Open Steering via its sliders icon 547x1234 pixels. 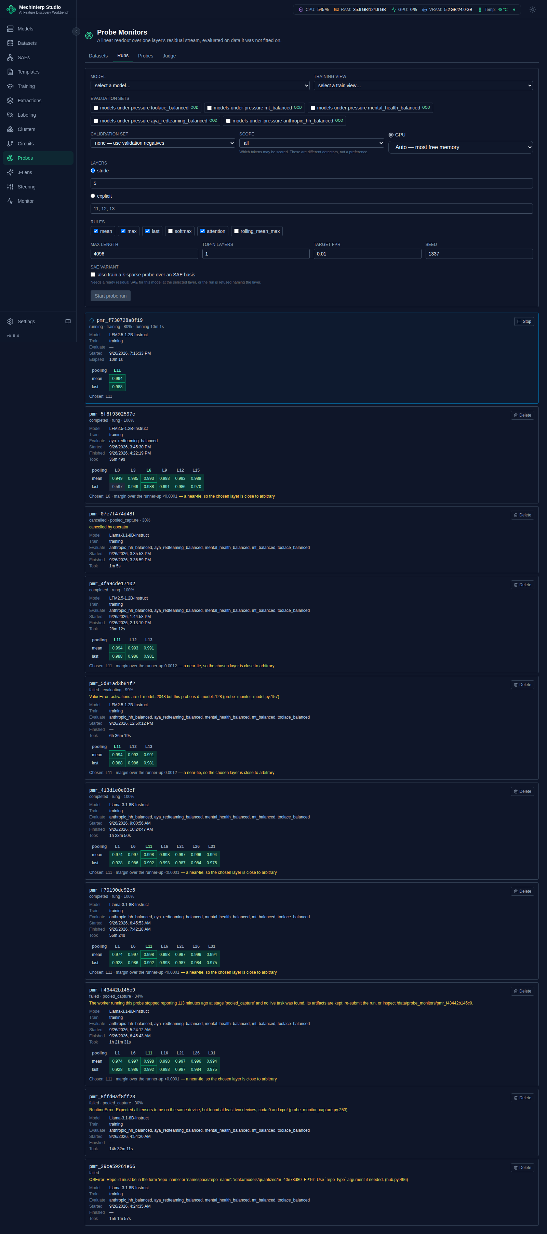tap(10, 187)
